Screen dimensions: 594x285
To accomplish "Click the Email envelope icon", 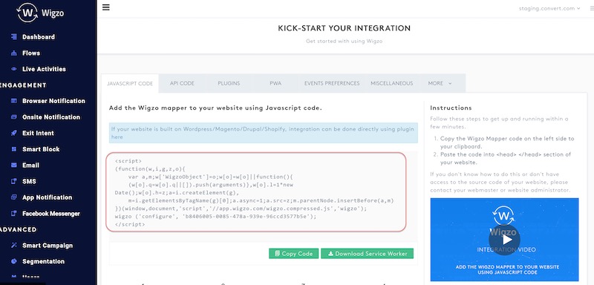I will pyautogui.click(x=14, y=165).
